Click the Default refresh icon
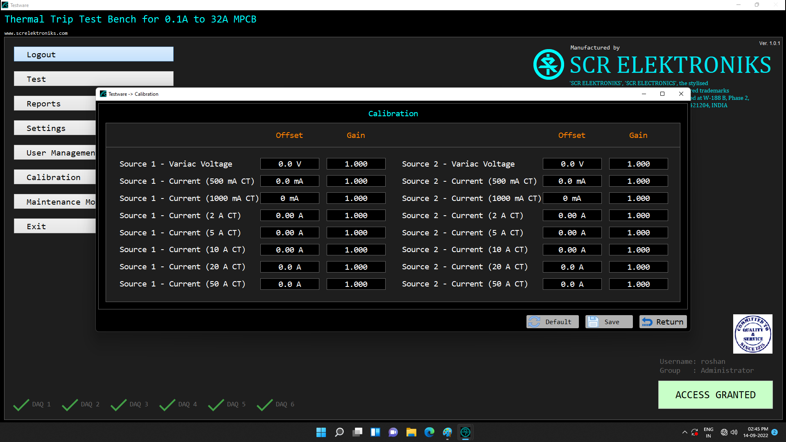Viewport: 786px width, 442px height. coord(534,322)
